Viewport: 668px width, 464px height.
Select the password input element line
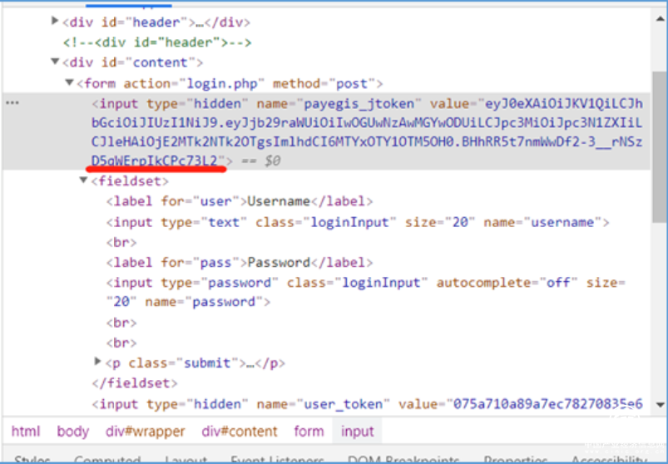pos(358,283)
